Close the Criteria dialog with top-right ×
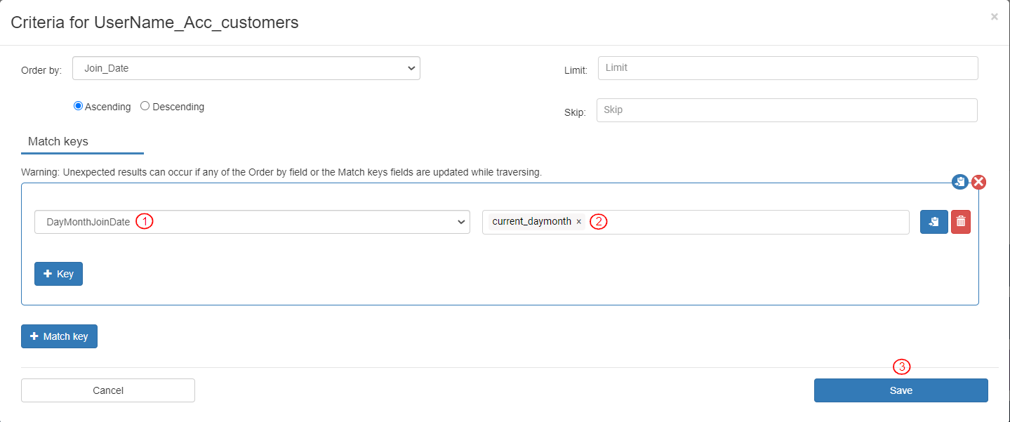The width and height of the screenshot is (1010, 422). 994,17
